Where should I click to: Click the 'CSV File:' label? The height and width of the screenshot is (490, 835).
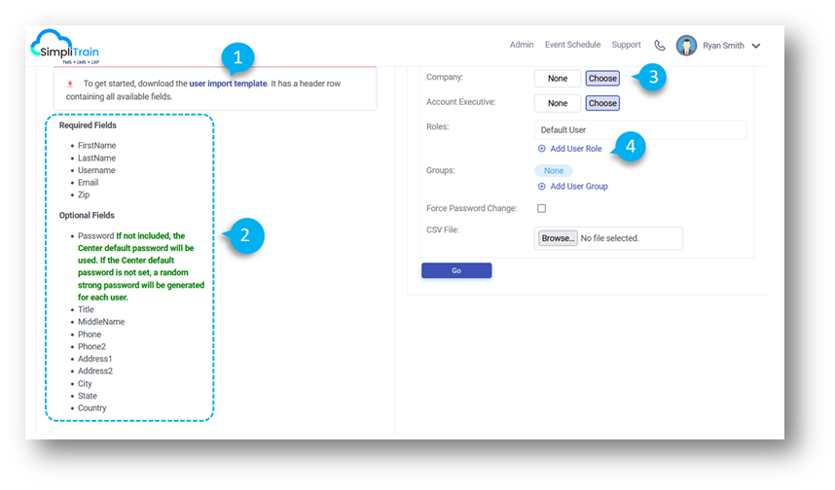443,229
